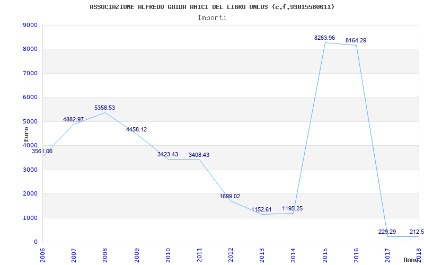Click the Importi subtitle
This screenshot has height=265, width=424.
[212, 18]
